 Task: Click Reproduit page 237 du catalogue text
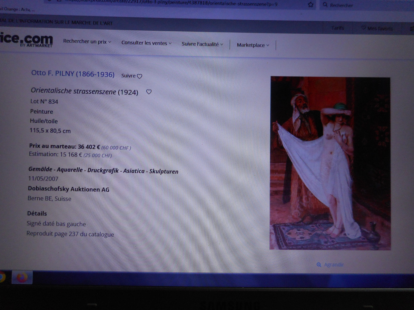(70, 234)
